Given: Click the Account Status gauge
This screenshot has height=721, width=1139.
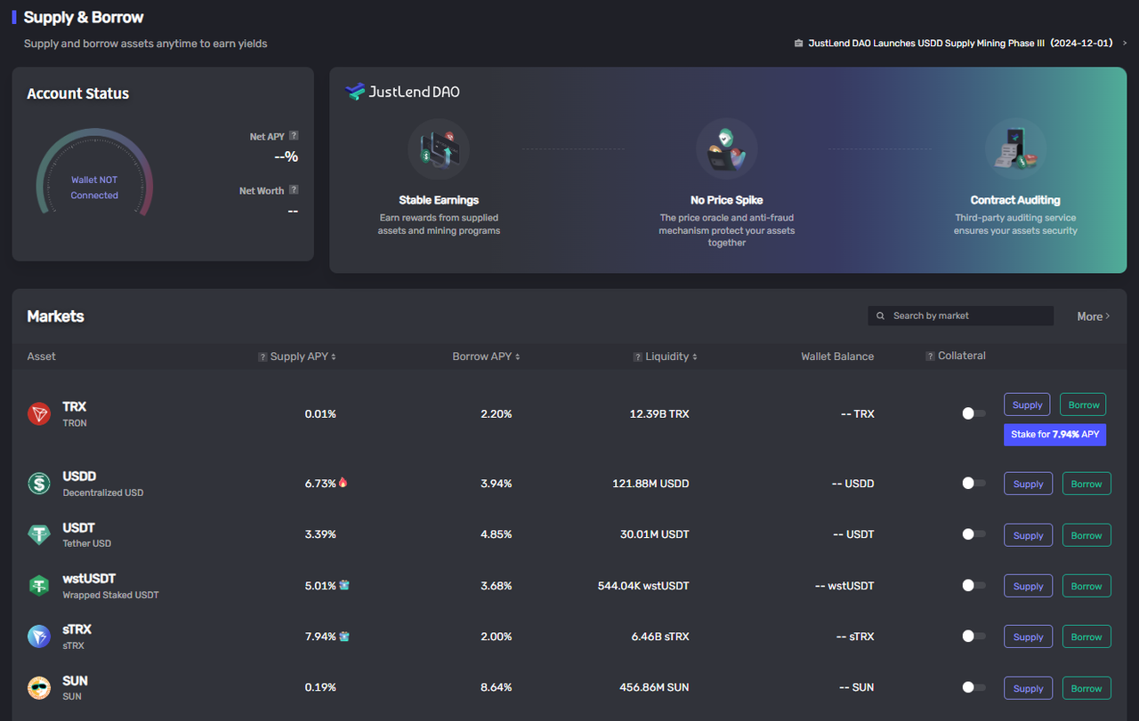Looking at the screenshot, I should [x=93, y=178].
